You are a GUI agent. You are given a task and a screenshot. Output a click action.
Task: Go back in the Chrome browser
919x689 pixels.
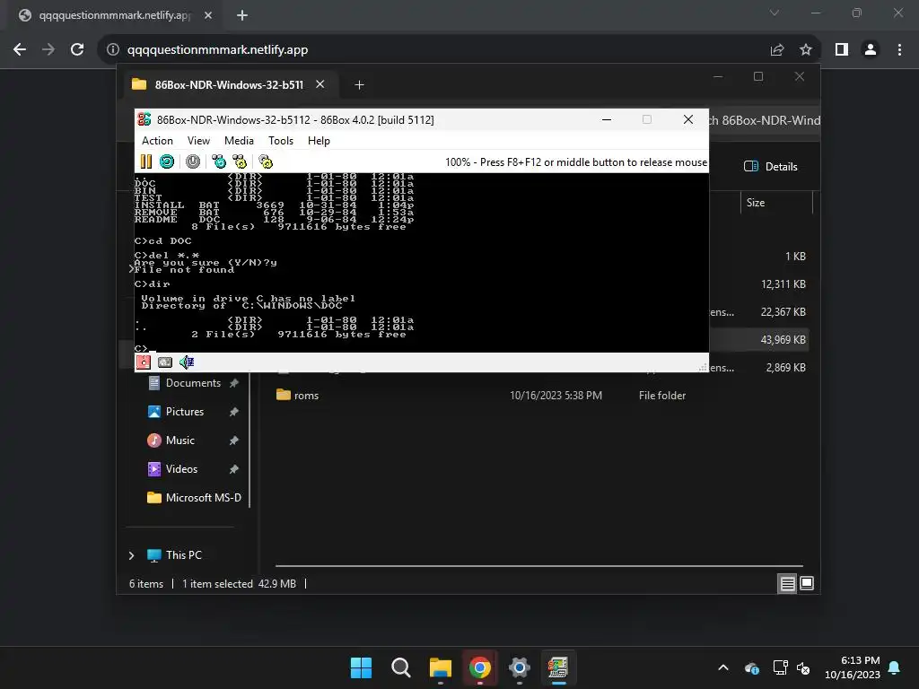coord(20,50)
